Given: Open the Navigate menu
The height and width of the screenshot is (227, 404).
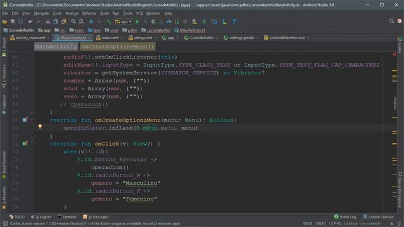Looking at the screenshot, I should (41, 13).
